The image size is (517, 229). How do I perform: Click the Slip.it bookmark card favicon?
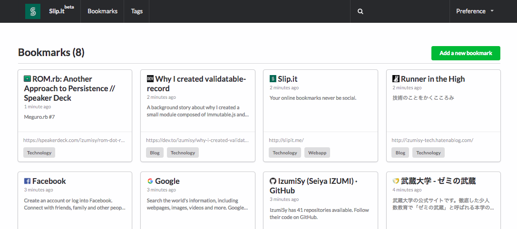coord(273,79)
